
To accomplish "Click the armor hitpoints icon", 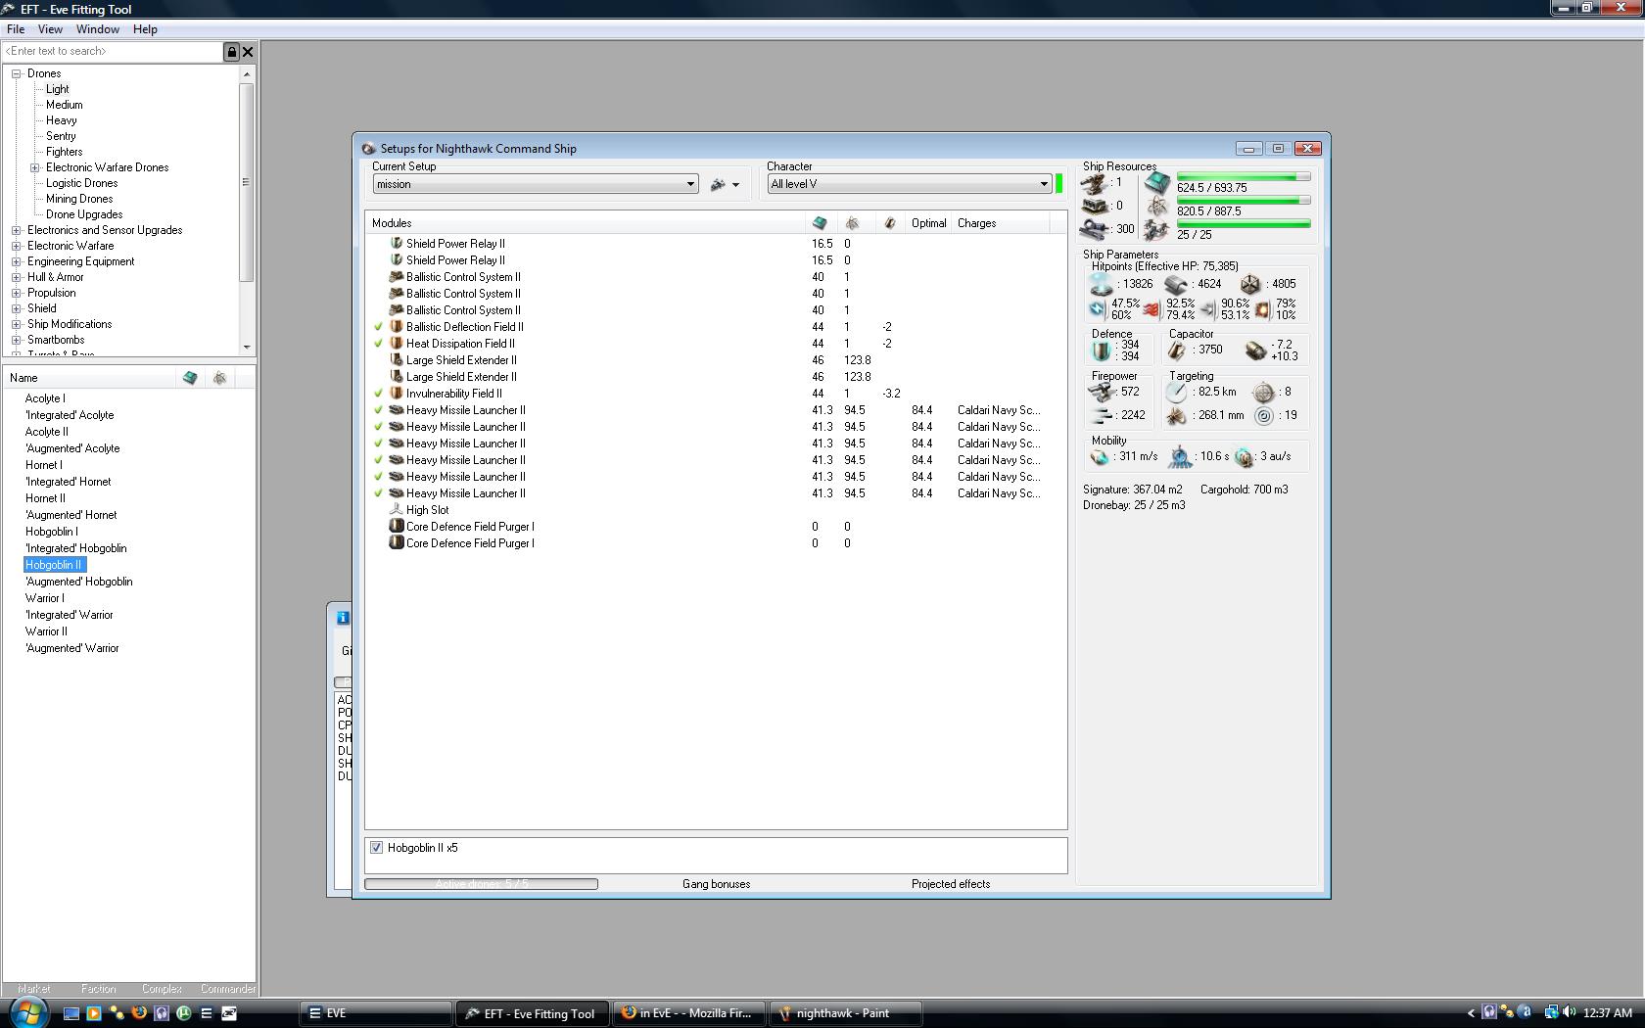I will coord(1176,284).
